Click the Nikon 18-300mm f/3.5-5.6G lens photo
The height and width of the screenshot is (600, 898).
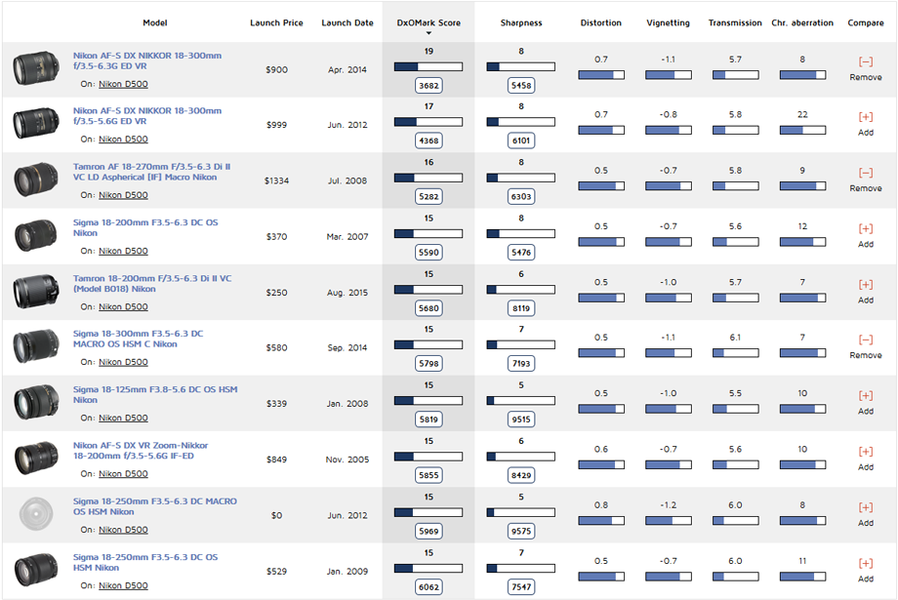coord(36,124)
